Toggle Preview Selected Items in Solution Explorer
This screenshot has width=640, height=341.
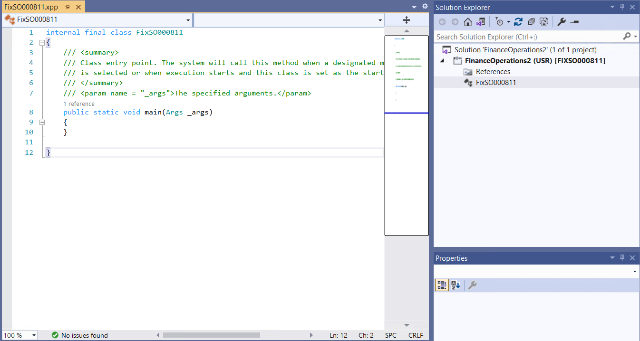[574, 22]
